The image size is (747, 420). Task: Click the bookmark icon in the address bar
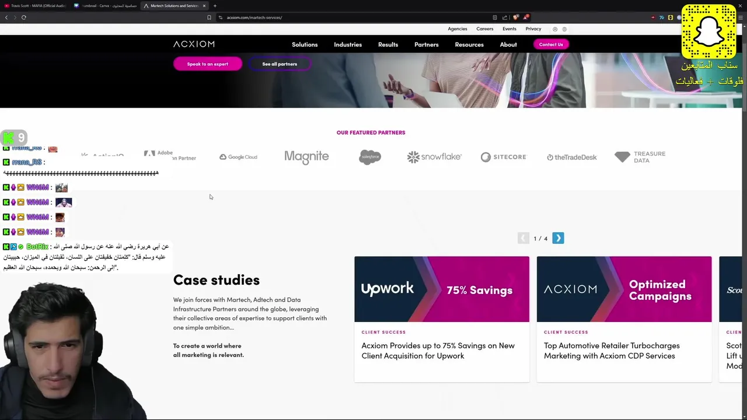pyautogui.click(x=209, y=17)
